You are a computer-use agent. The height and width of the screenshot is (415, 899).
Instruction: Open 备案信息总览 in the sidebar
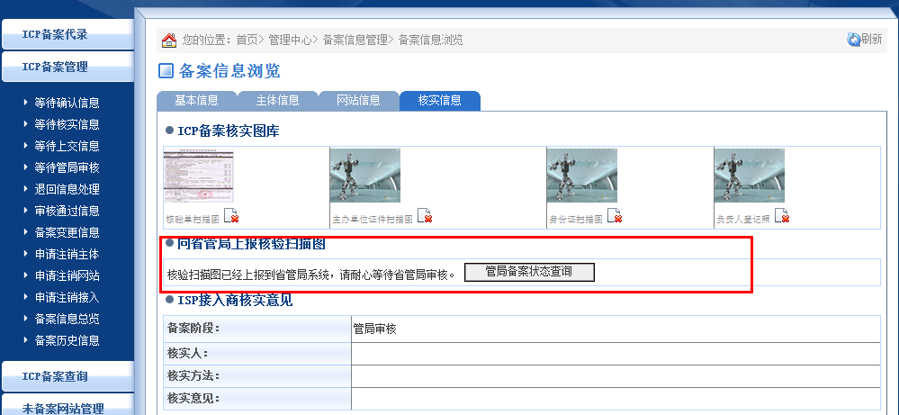[x=67, y=319]
